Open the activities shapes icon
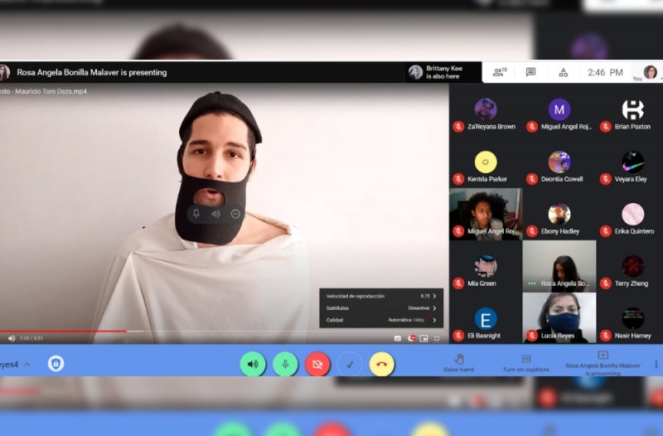This screenshot has height=436, width=663. [x=564, y=72]
